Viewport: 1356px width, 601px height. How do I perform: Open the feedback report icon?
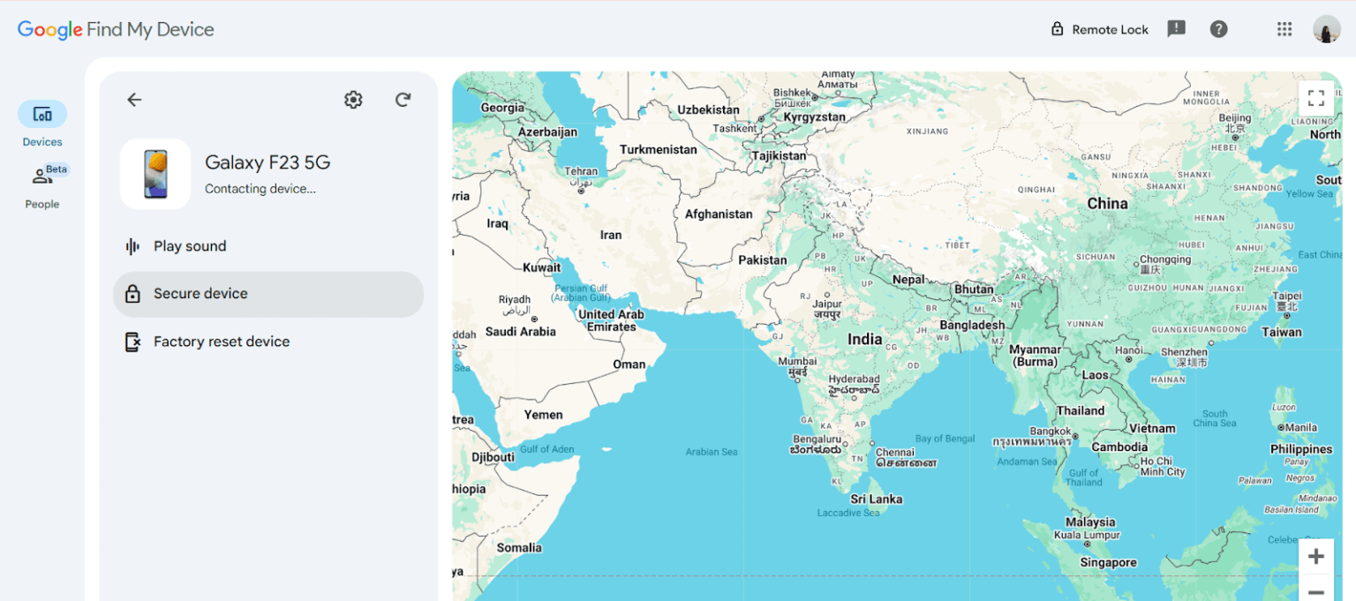pyautogui.click(x=1176, y=28)
